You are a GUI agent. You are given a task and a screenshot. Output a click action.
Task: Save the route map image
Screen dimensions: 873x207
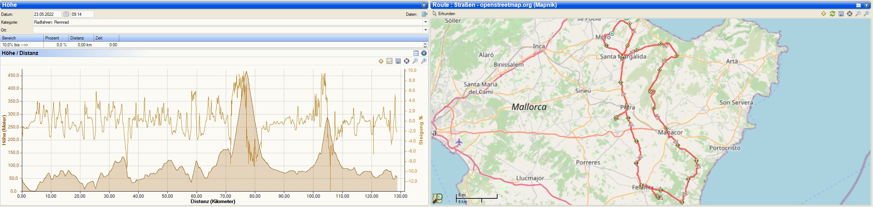[x=841, y=14]
